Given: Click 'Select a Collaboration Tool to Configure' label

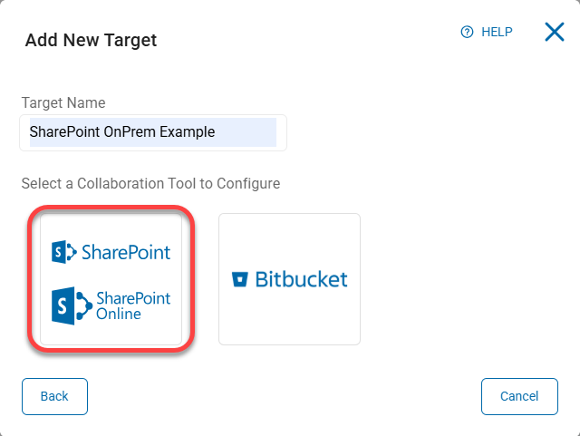Looking at the screenshot, I should (x=150, y=183).
